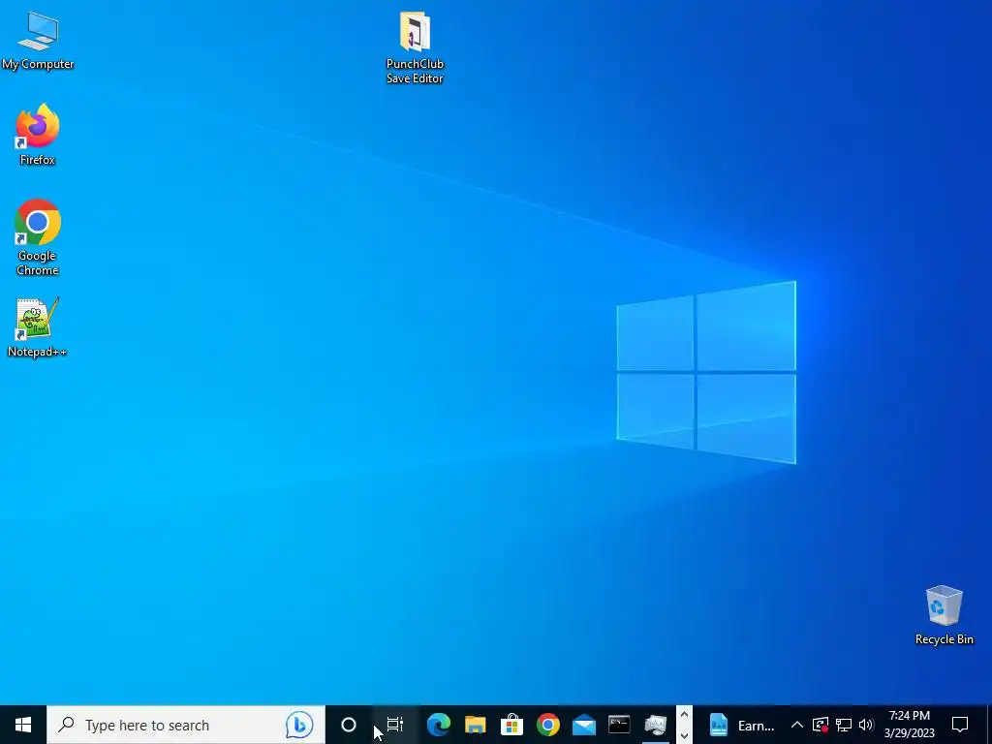Switch to the running monitor app on taskbar
Viewport: 992px width, 744px height.
pos(656,725)
